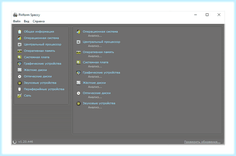This screenshot has height=156, width=236.
Task: Open the Справка menu
Action: (39, 21)
